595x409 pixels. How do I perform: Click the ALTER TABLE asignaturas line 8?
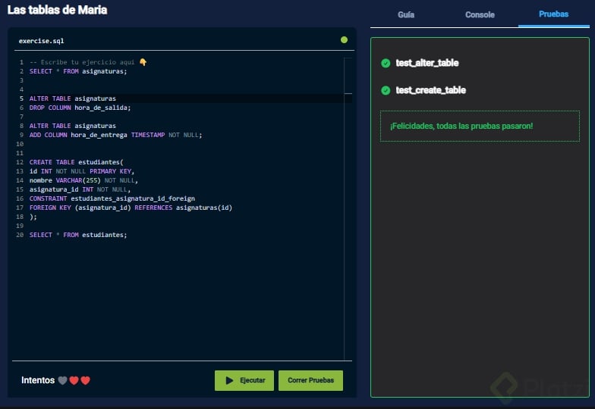(x=73, y=126)
